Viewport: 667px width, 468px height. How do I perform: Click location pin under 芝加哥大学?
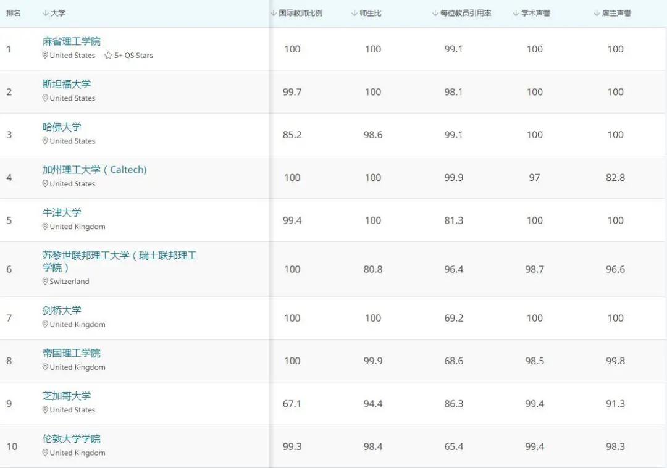45,410
